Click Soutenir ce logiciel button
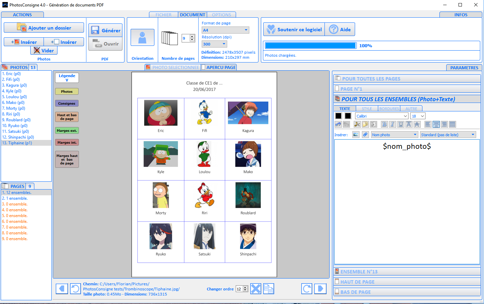Image resolution: width=484 pixels, height=304 pixels. tap(294, 29)
